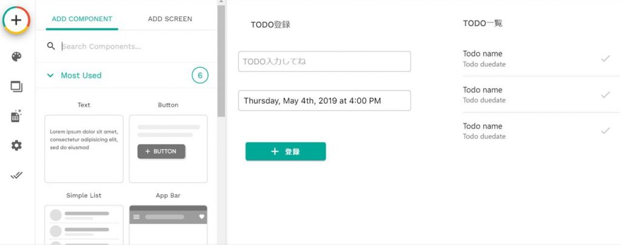The width and height of the screenshot is (621, 245).
Task: Click the count badge showing 6
Action: pos(200,76)
